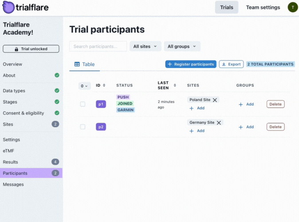Export the participants list
The image size is (299, 222).
click(x=231, y=64)
